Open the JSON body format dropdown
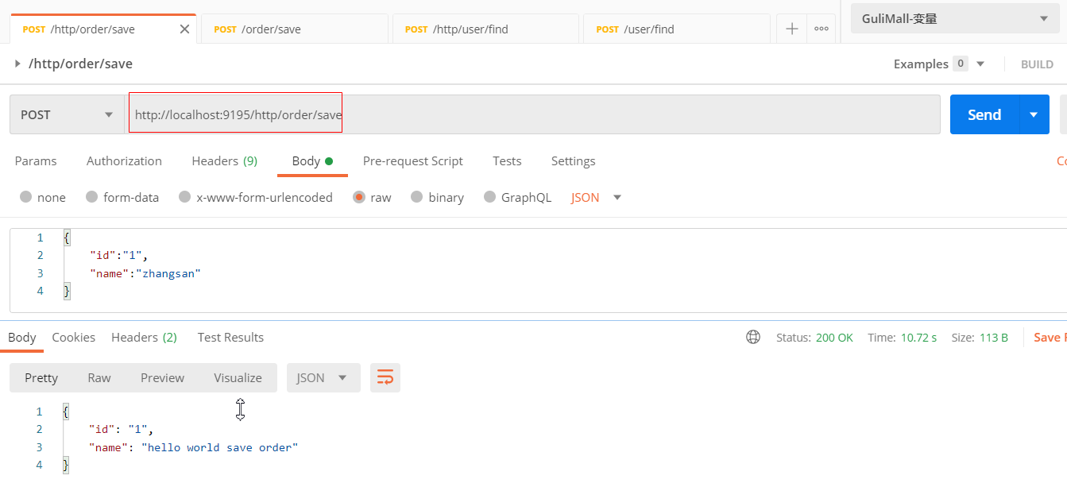Image resolution: width=1067 pixels, height=487 pixels. tap(596, 198)
